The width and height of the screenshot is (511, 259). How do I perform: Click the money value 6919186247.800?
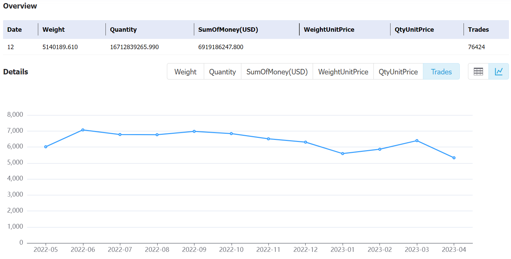(221, 47)
